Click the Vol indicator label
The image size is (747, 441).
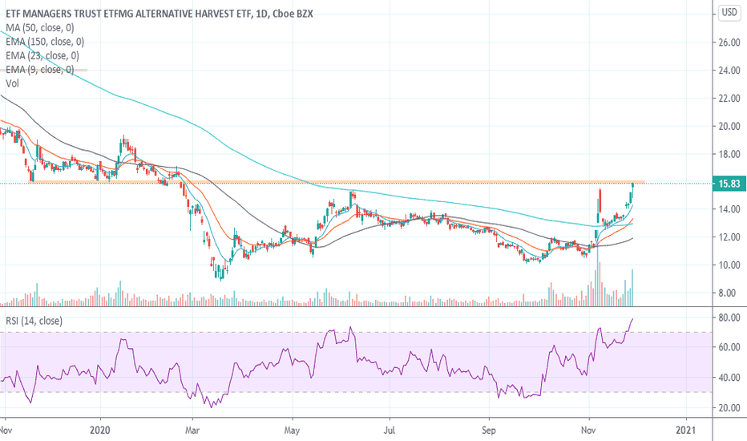(x=12, y=83)
